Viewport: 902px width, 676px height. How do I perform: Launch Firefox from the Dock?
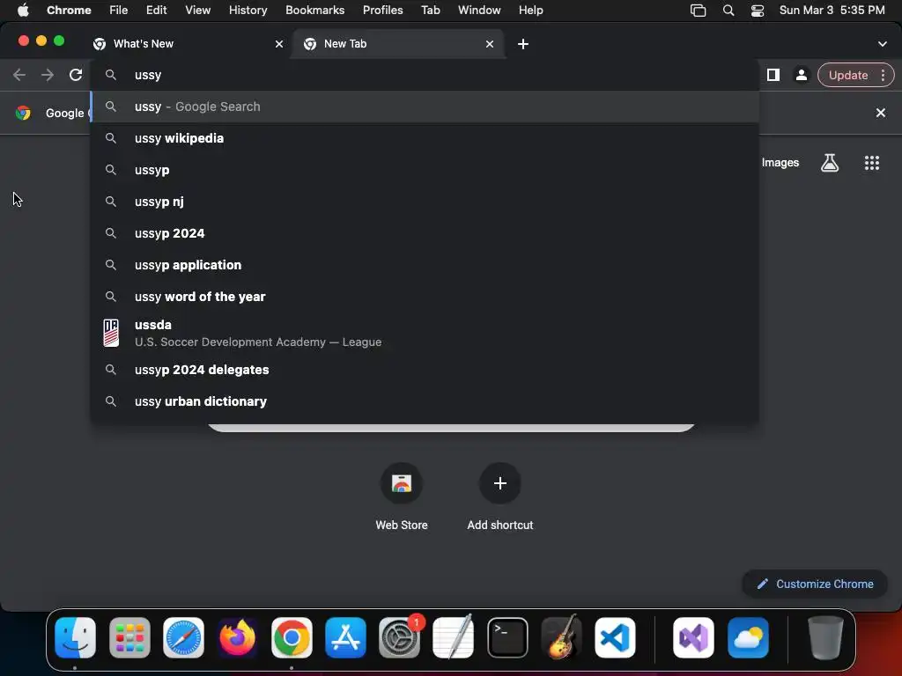(x=238, y=637)
